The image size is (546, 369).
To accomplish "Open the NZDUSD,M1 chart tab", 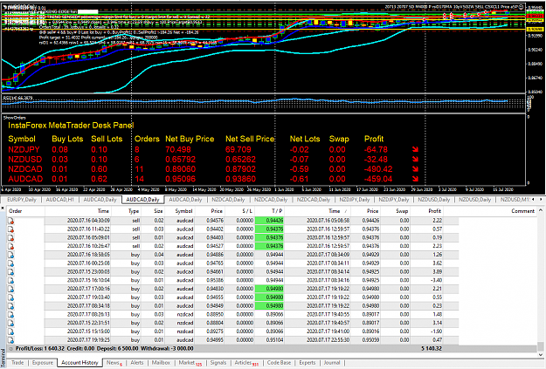I will pos(515,200).
